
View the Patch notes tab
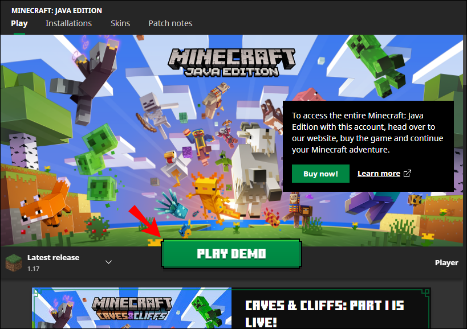click(170, 23)
